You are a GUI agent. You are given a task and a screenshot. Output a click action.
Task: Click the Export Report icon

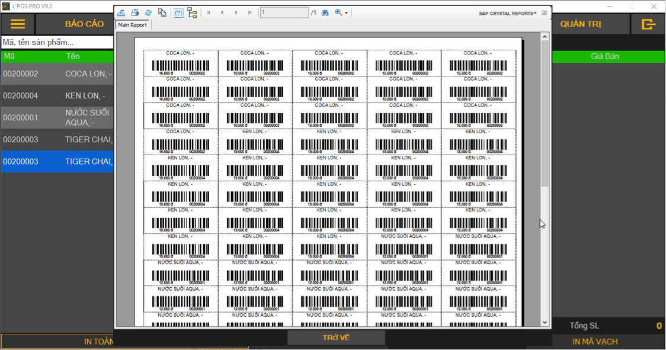pyautogui.click(x=121, y=12)
